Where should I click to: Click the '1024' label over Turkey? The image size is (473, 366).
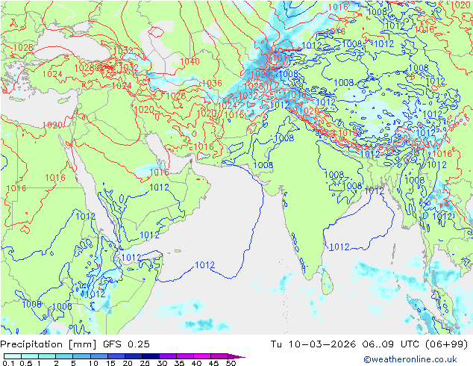tap(52, 74)
